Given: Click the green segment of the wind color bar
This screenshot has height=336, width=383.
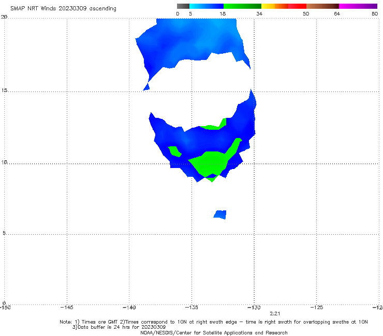Looking at the screenshot, I should pos(242,6).
